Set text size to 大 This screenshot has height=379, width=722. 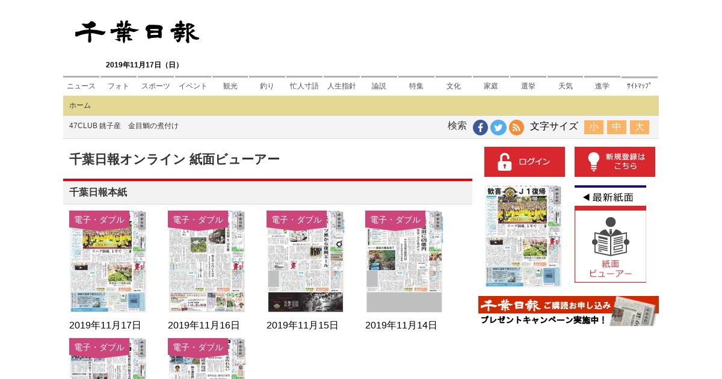coord(640,127)
